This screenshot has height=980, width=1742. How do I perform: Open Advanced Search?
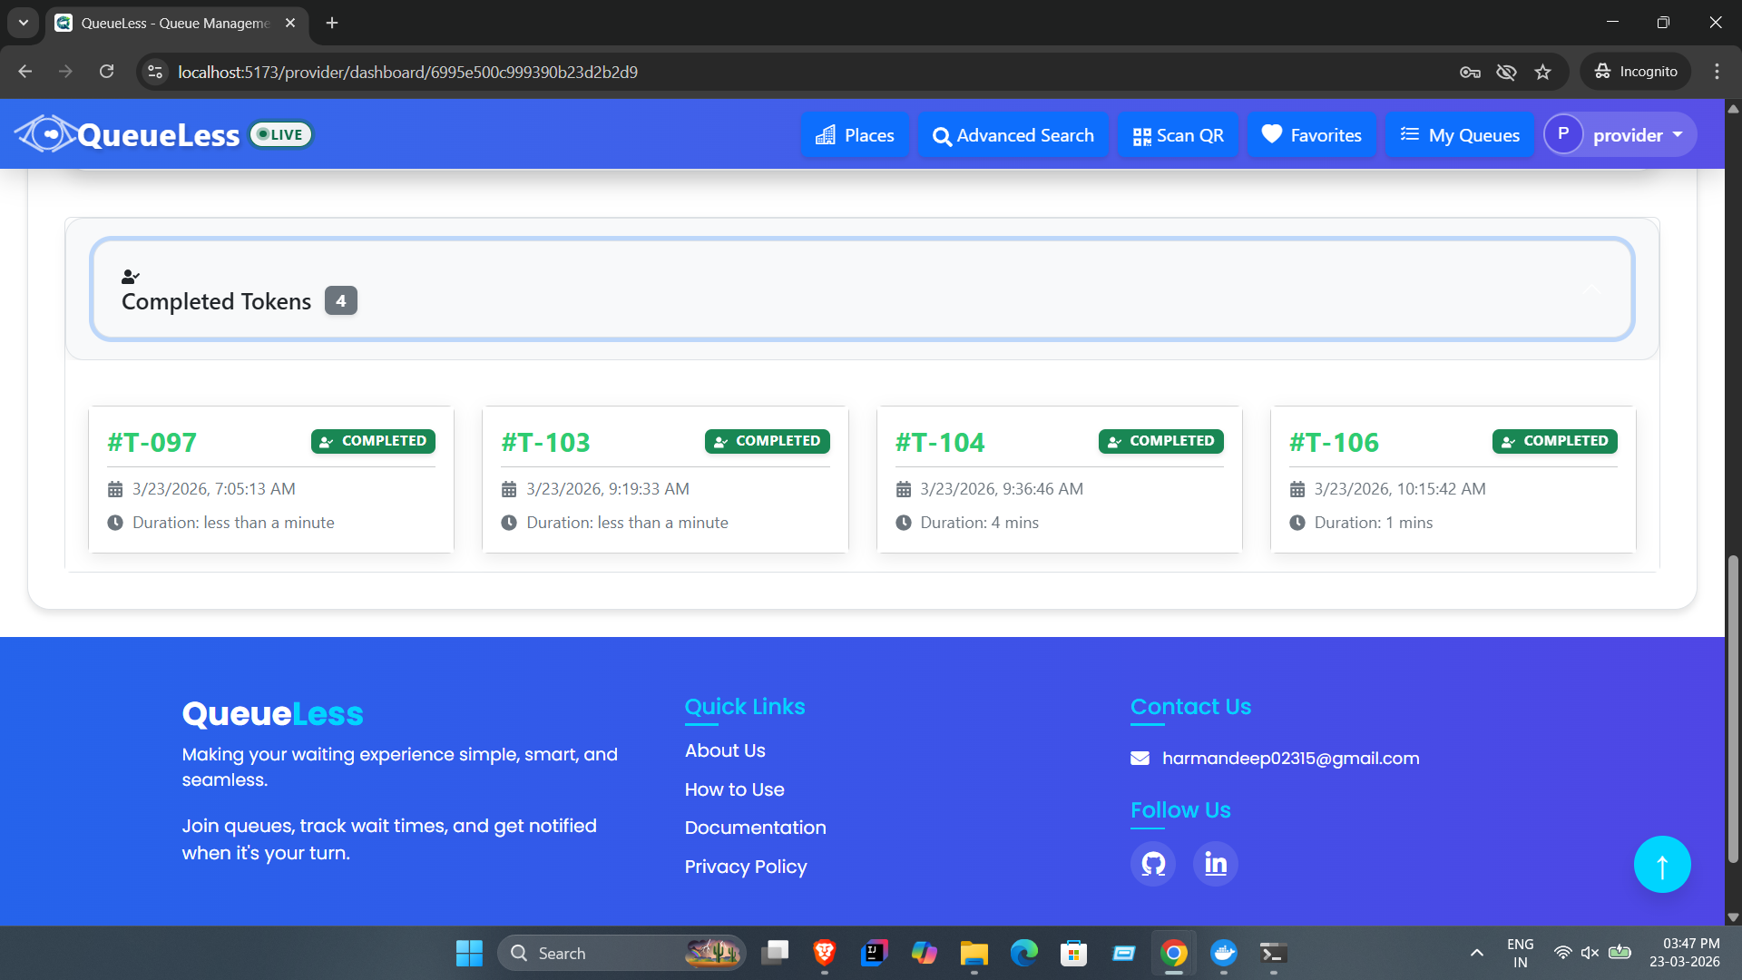pos(1013,135)
